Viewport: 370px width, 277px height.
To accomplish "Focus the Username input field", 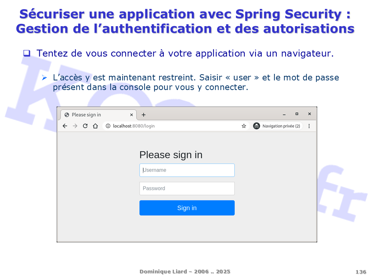I will pyautogui.click(x=187, y=170).
